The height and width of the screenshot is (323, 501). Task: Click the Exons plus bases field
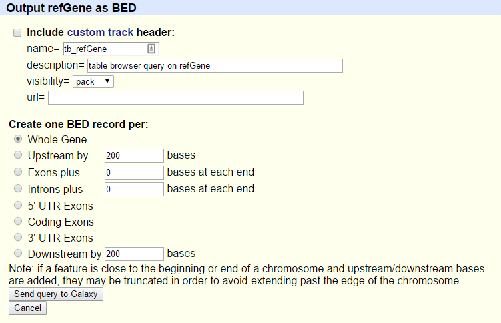click(x=134, y=172)
